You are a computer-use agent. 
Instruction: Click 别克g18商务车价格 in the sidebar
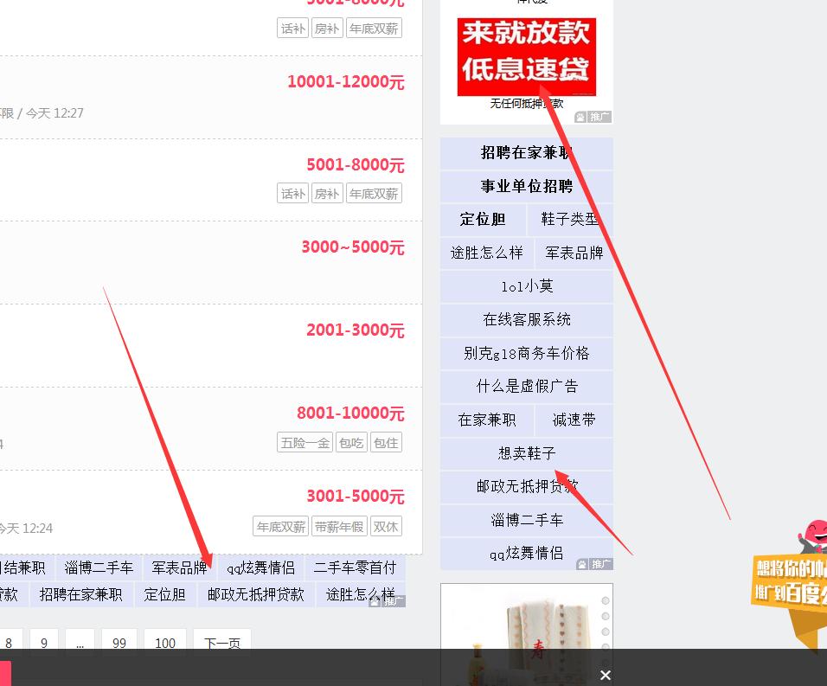coord(526,353)
